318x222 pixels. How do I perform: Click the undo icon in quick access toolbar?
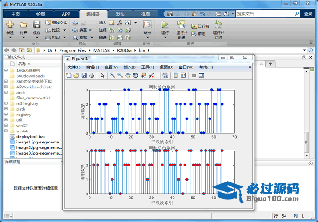coord(202,14)
